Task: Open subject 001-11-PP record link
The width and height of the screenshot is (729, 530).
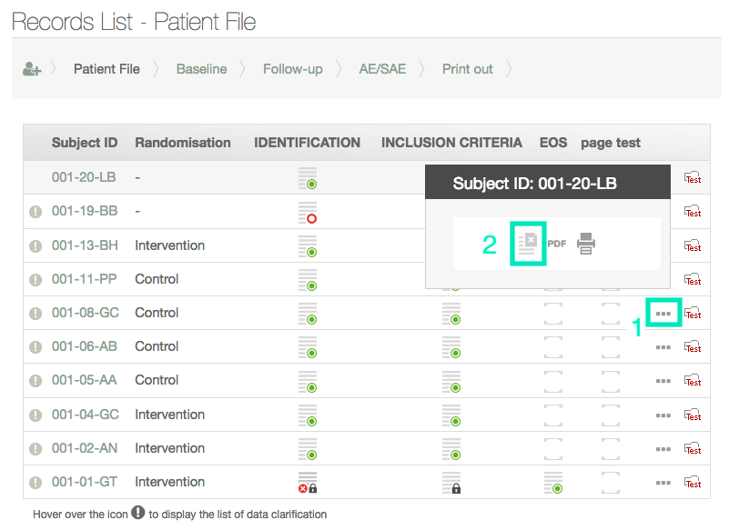Action: [x=84, y=279]
